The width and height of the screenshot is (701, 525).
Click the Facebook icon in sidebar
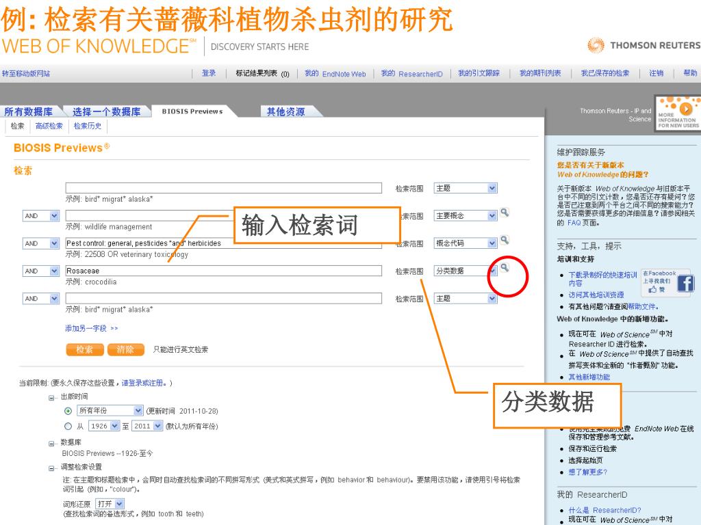[x=685, y=284]
